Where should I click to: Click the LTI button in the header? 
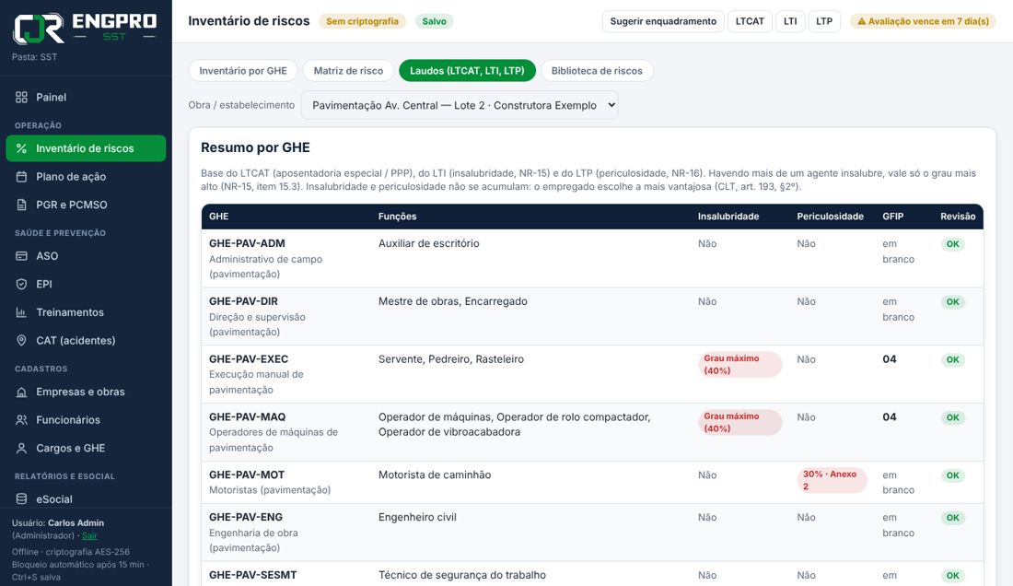coord(790,21)
